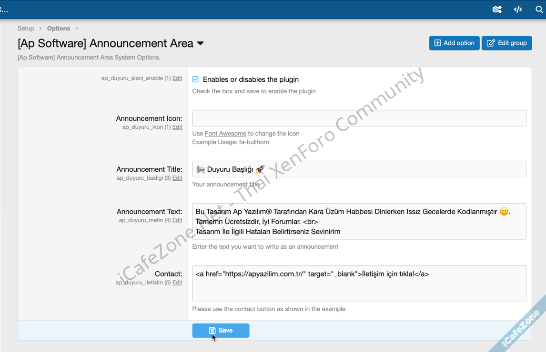Click the code brackets icon in header
Viewport: 546px width, 352px height.
pos(518,10)
